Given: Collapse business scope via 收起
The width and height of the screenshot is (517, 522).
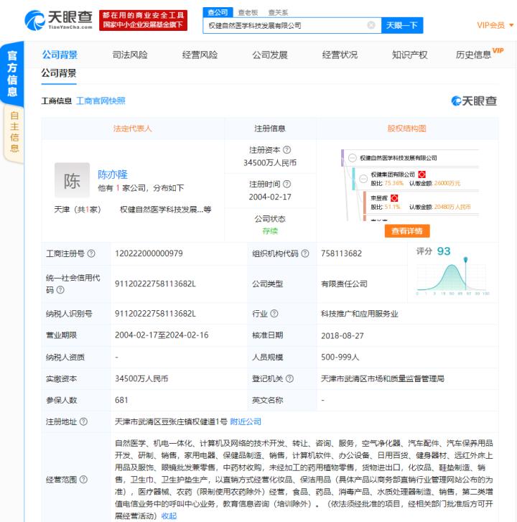Looking at the screenshot, I should (169, 516).
